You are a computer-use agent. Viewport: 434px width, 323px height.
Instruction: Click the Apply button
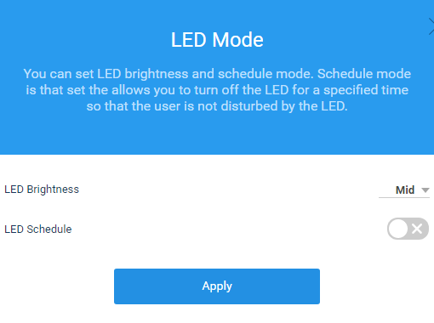coord(217,286)
